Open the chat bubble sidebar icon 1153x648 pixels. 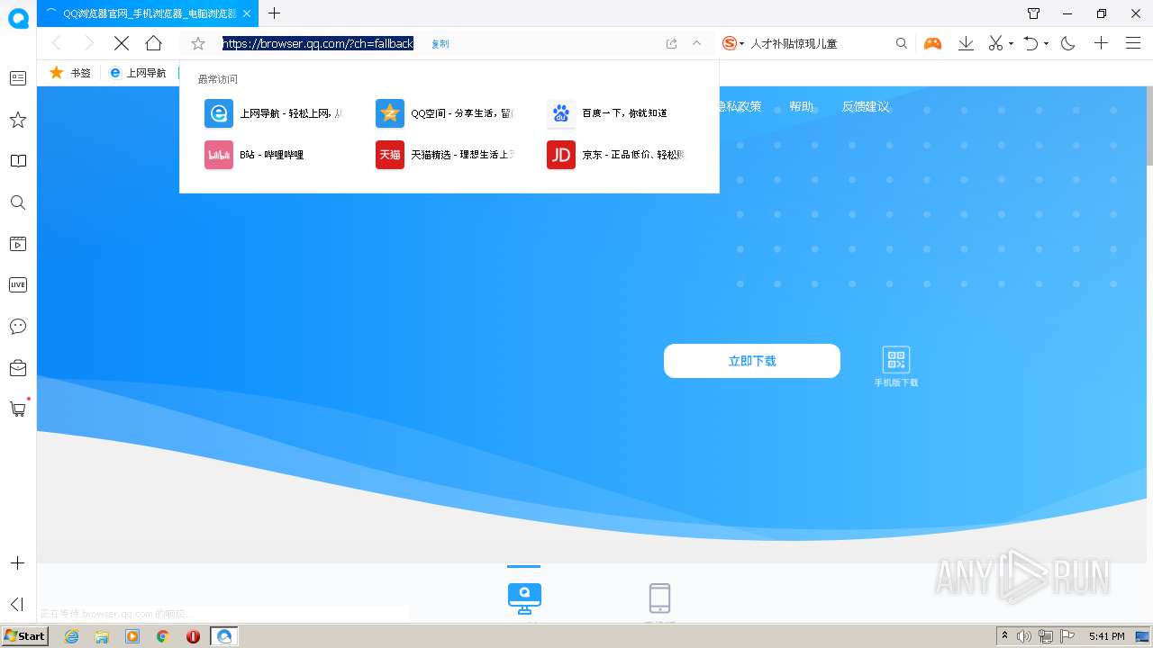tap(18, 326)
